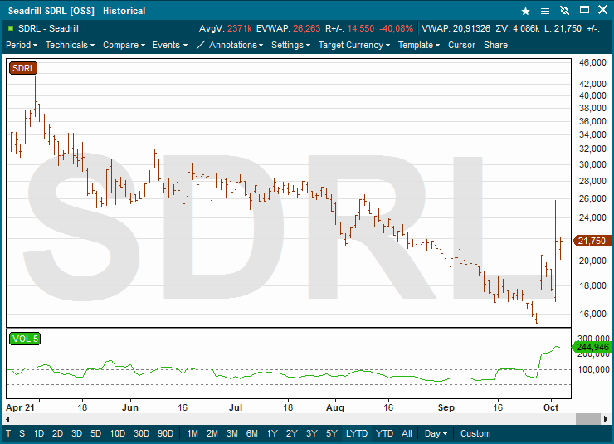Select the 3M time range
This screenshot has height=444, width=614.
click(x=232, y=433)
